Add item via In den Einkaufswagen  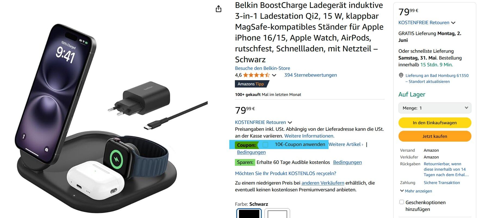[x=435, y=123]
